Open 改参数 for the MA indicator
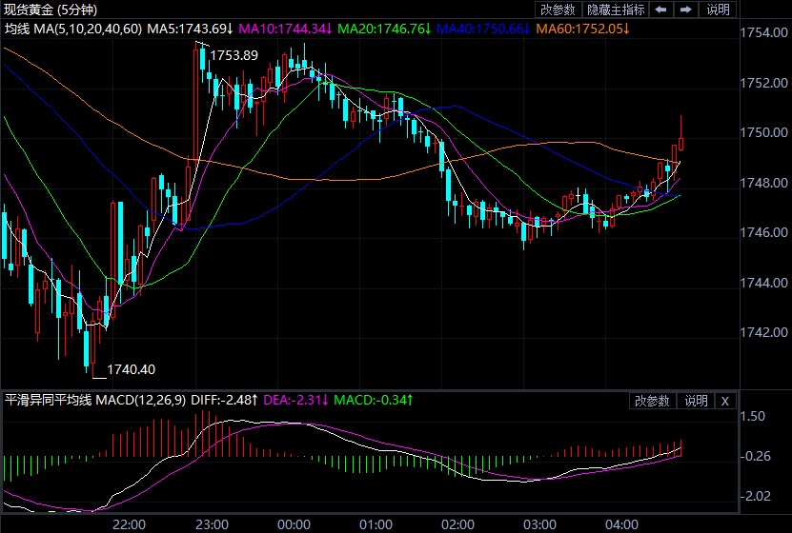Screen dimensions: 792x533 point(558,10)
